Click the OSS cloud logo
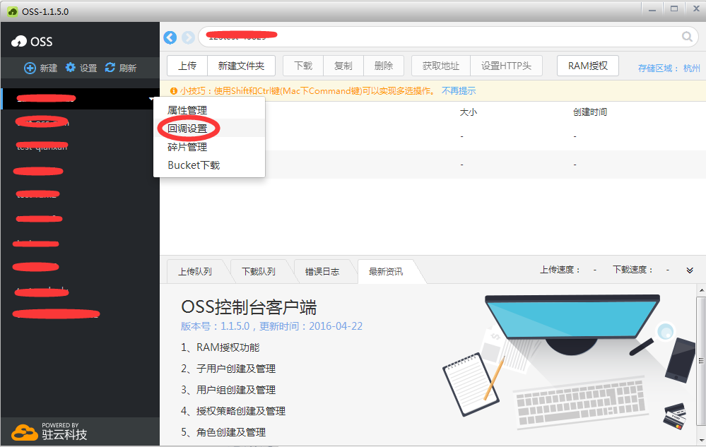Viewport: 706px width, 447px height. coord(19,42)
